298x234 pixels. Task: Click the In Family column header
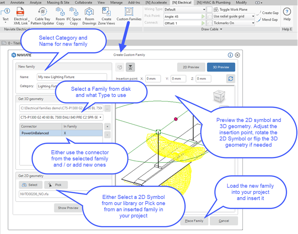pos(82,126)
